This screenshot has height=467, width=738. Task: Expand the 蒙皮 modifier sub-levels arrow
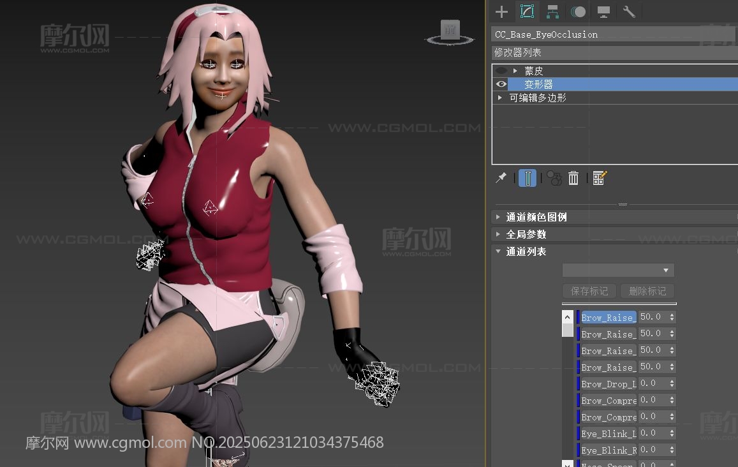click(515, 71)
